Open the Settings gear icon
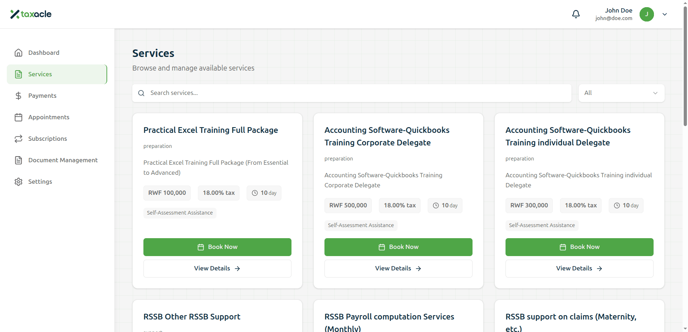Screen dimensions: 688x332 coord(18,182)
